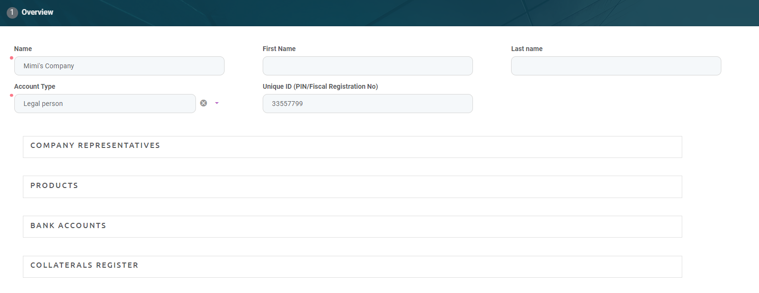Viewport: 759px width, 293px height.
Task: Focus the First Name input field
Action: pos(367,66)
